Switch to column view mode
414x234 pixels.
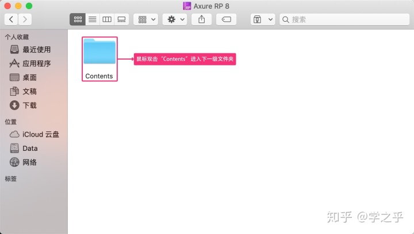[107, 19]
